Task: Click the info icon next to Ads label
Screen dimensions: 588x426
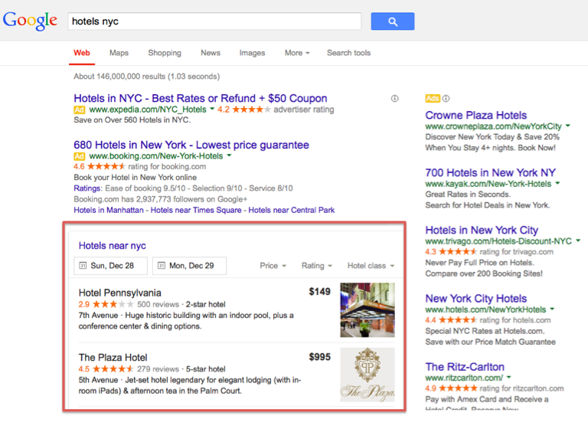Action: click(x=446, y=98)
